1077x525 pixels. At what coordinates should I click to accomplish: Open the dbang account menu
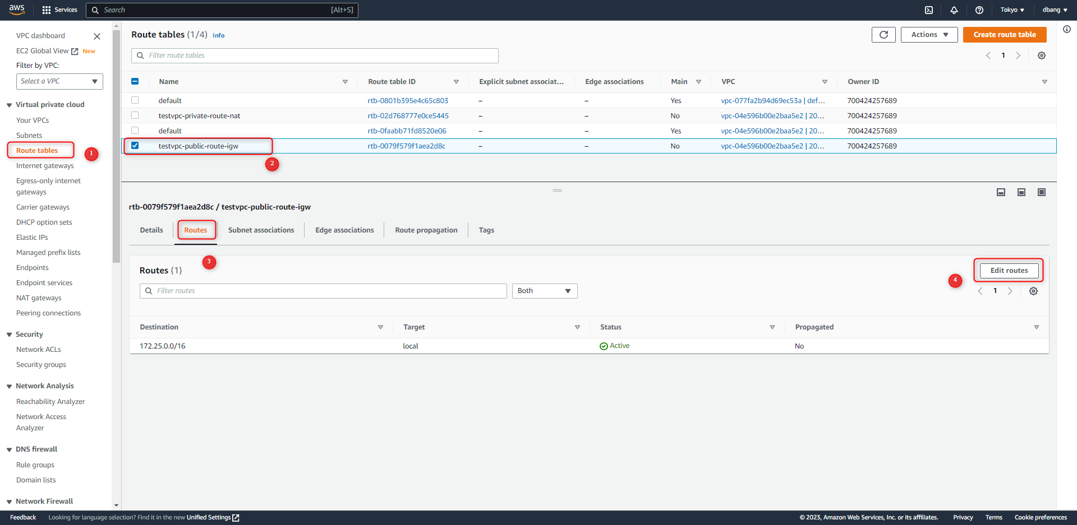pyautogui.click(x=1055, y=10)
